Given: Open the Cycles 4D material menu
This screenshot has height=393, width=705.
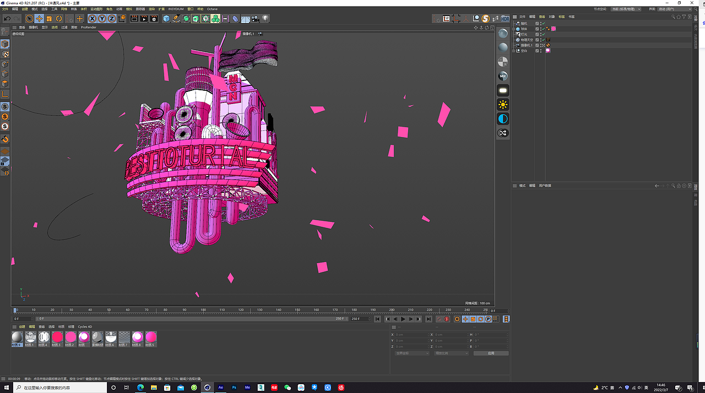Looking at the screenshot, I should coord(85,326).
